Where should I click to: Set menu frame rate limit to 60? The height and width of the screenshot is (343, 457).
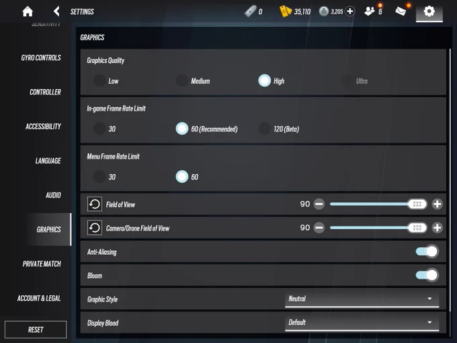pos(182,177)
